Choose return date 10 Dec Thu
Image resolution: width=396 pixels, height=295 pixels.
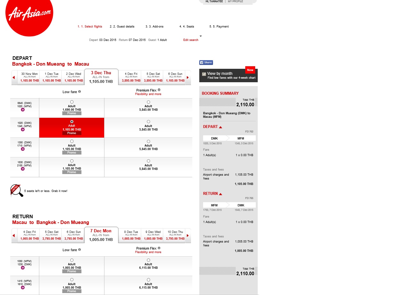175,235
